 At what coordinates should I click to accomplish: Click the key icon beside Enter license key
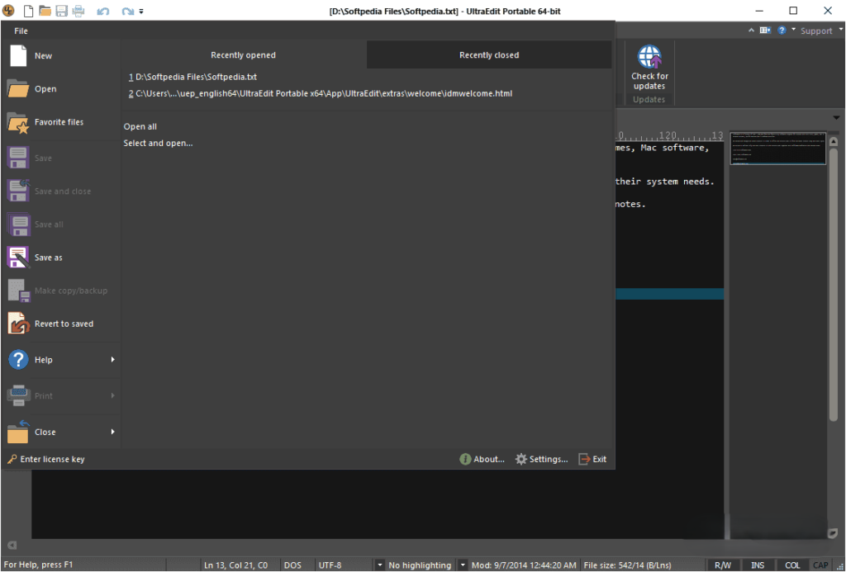[12, 459]
